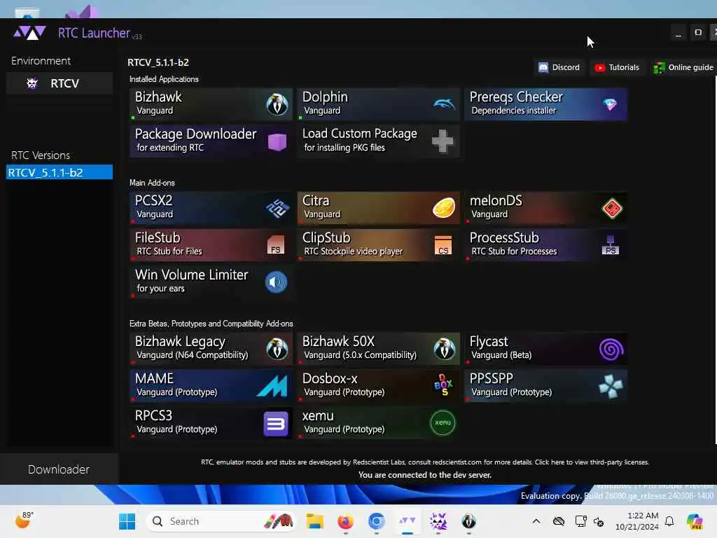Click Load Custom Package tile text

(x=359, y=140)
